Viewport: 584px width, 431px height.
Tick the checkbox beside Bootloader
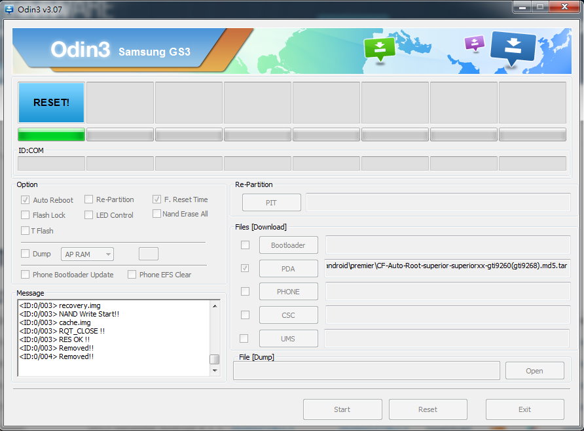[245, 245]
